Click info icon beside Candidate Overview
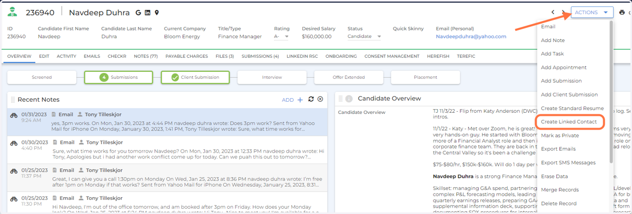This screenshot has width=632, height=214. coord(349,99)
